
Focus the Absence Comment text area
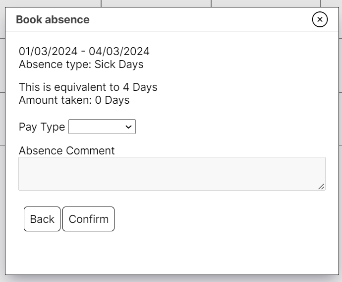pos(171,173)
